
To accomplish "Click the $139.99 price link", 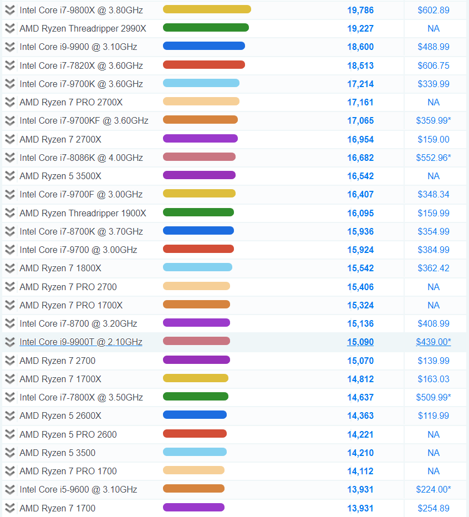I will click(x=434, y=361).
